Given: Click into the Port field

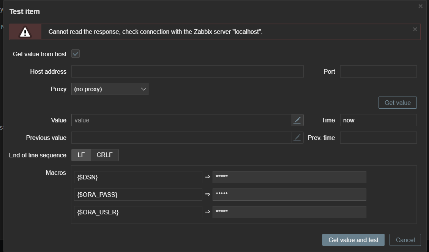Looking at the screenshot, I should pos(378,71).
